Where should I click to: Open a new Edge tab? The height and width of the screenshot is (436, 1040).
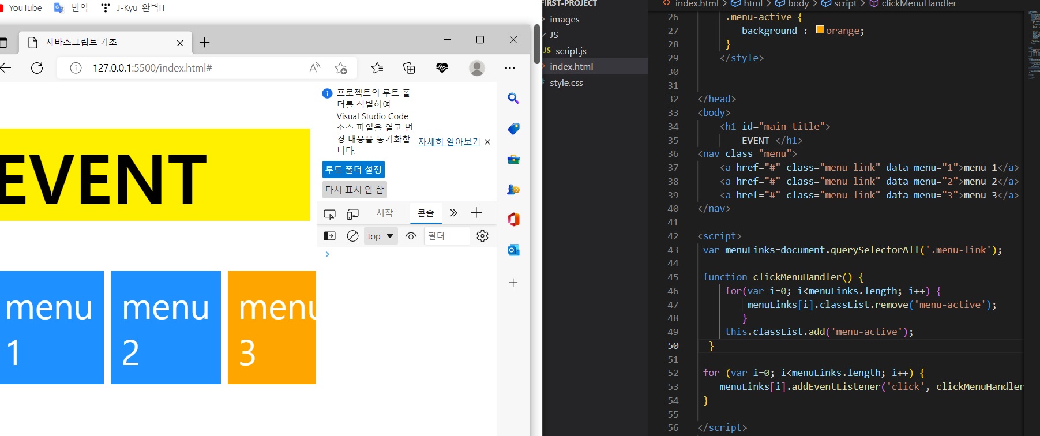(x=204, y=43)
